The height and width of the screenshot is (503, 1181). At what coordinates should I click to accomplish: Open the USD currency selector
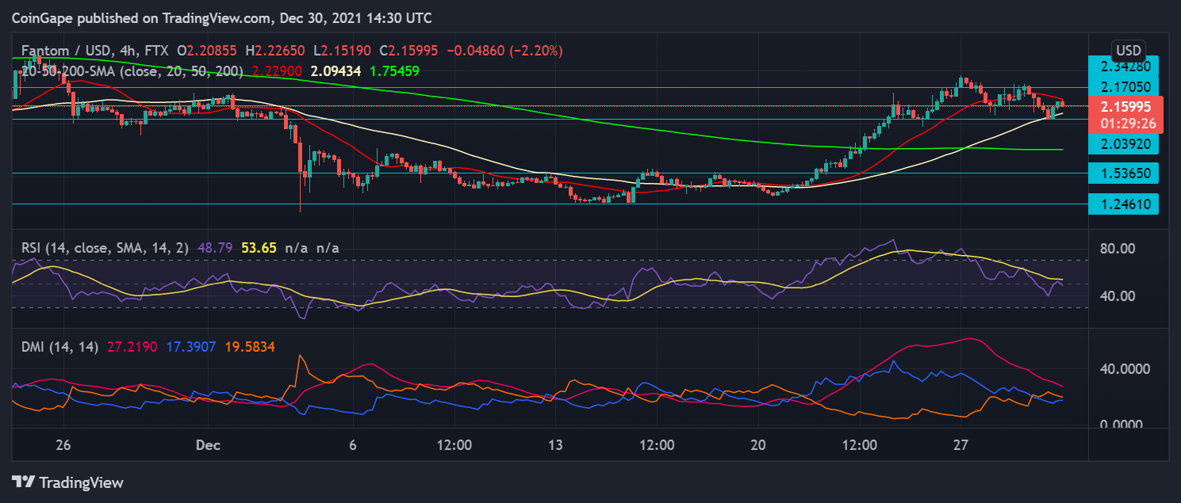[1128, 51]
